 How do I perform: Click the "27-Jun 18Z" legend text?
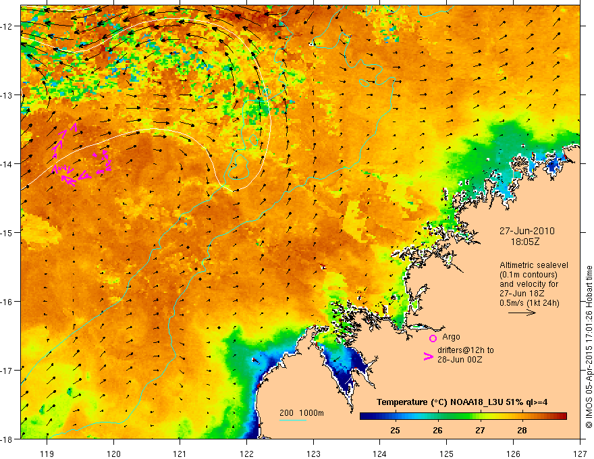(x=522, y=294)
